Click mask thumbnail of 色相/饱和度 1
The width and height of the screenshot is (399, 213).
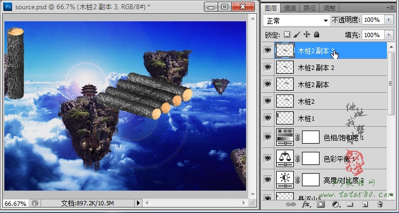pyautogui.click(x=311, y=137)
